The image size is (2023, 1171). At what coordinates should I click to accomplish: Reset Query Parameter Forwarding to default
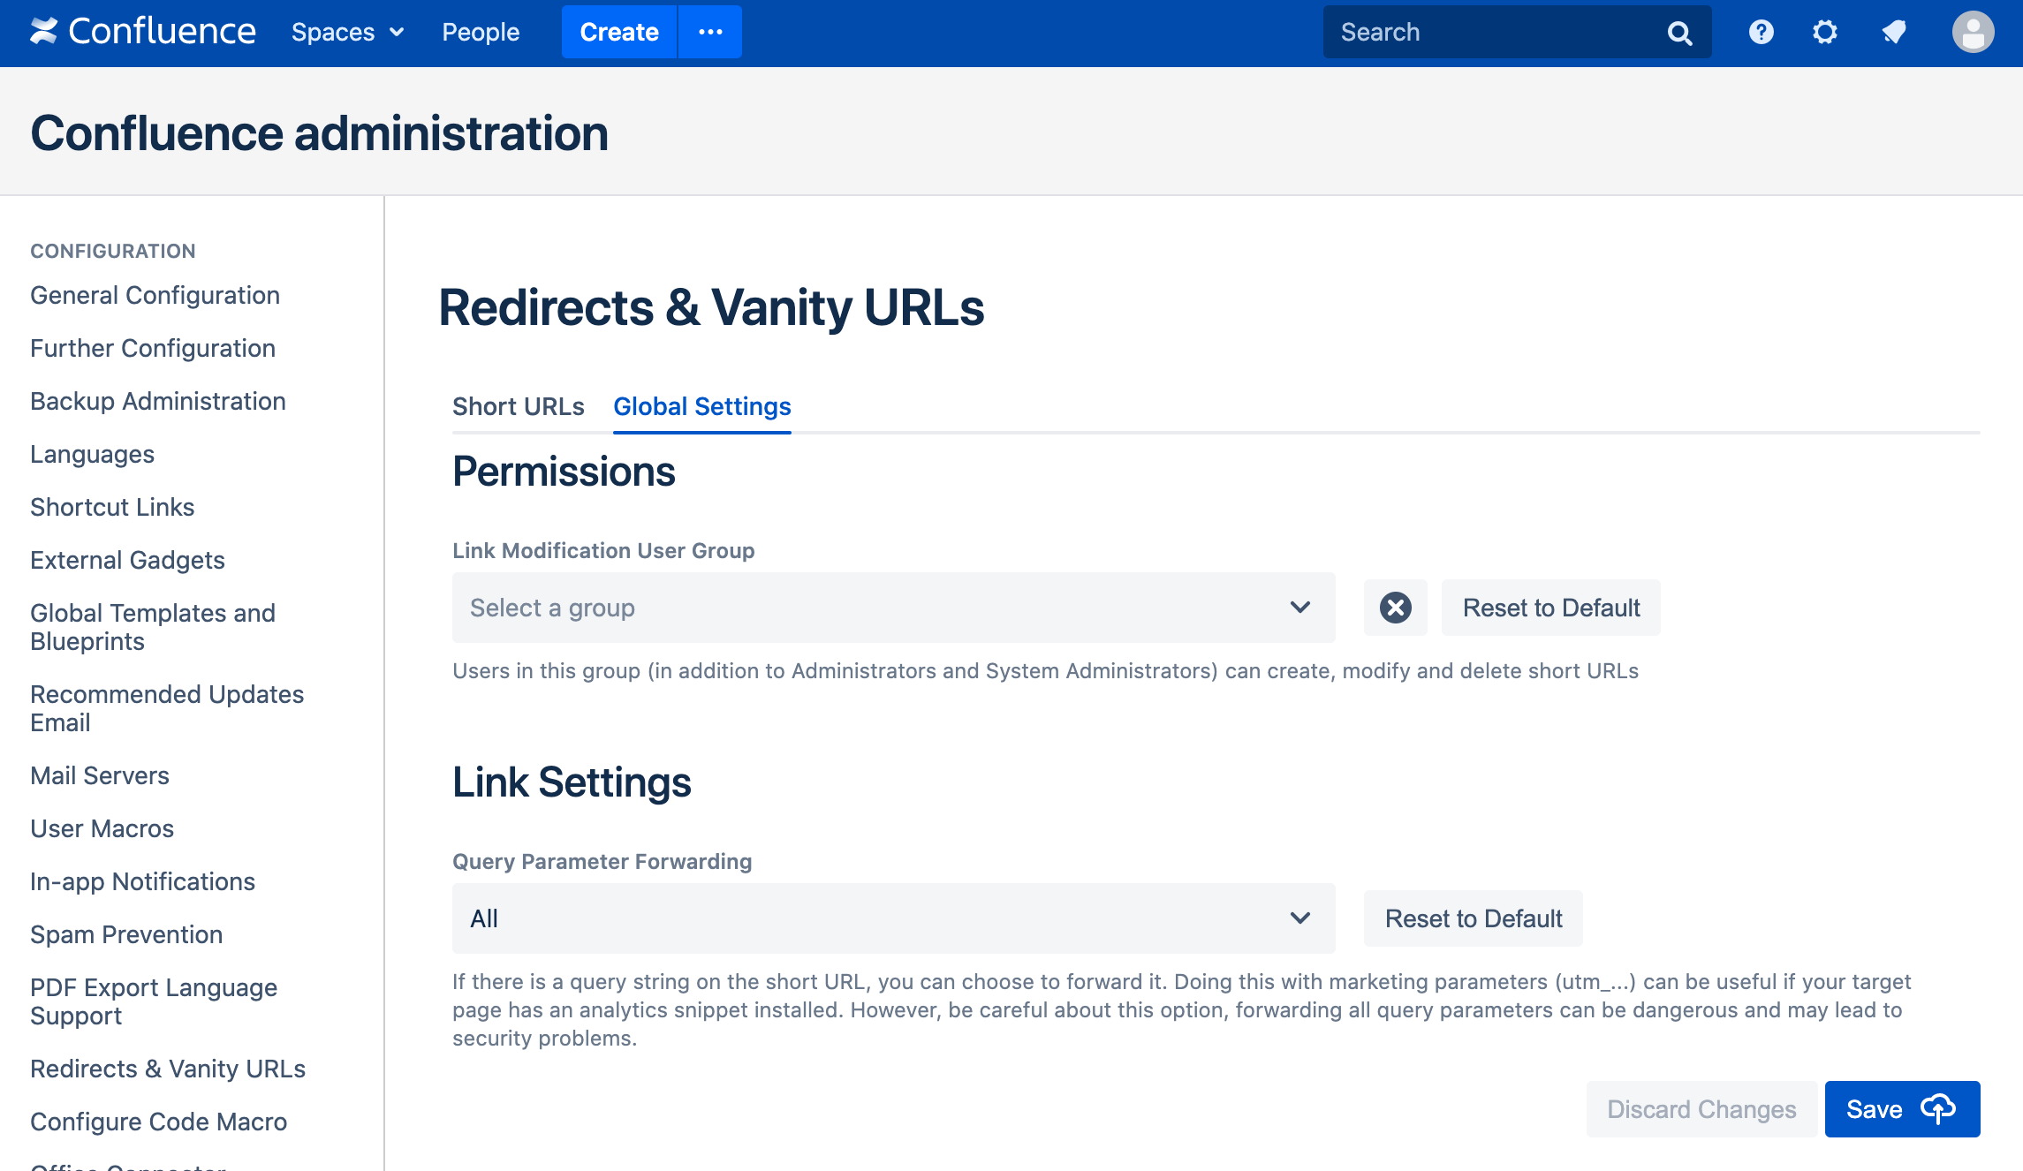click(1473, 918)
